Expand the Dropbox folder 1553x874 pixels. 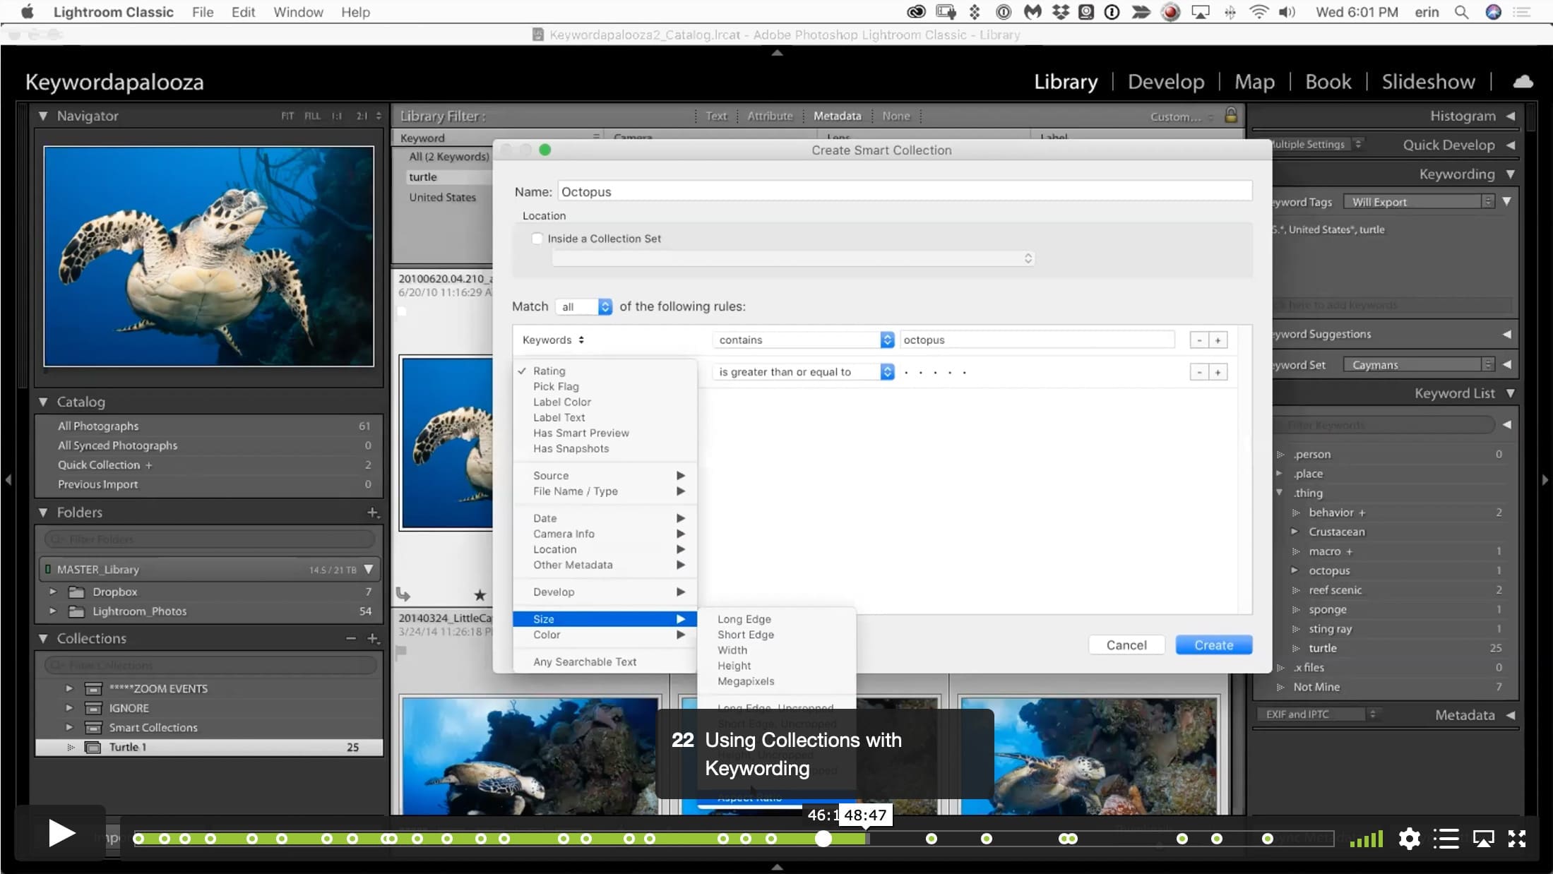53,592
